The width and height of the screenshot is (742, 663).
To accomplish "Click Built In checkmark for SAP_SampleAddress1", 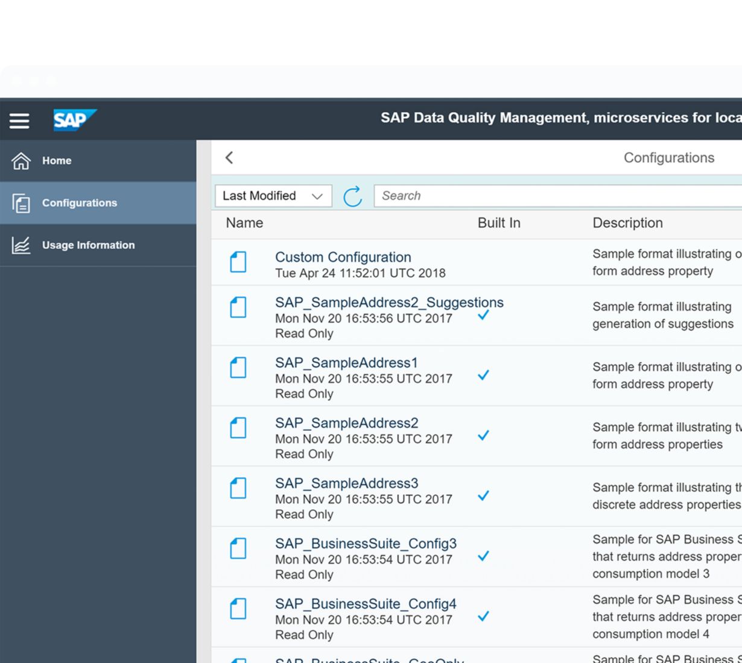I will pos(483,375).
